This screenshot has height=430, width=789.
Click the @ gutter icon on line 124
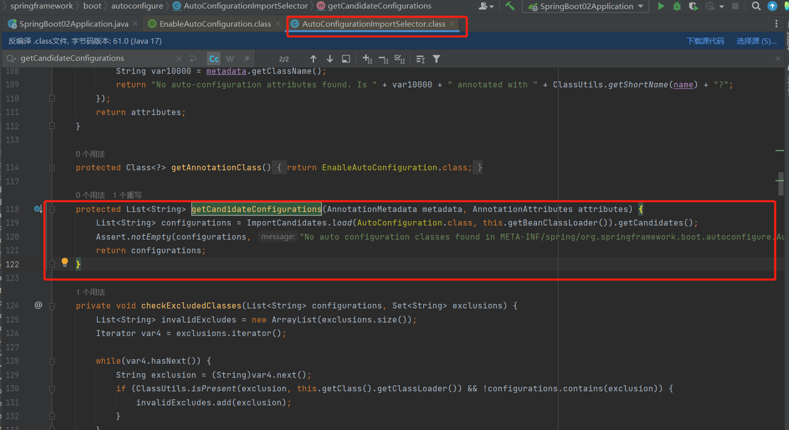click(38, 305)
